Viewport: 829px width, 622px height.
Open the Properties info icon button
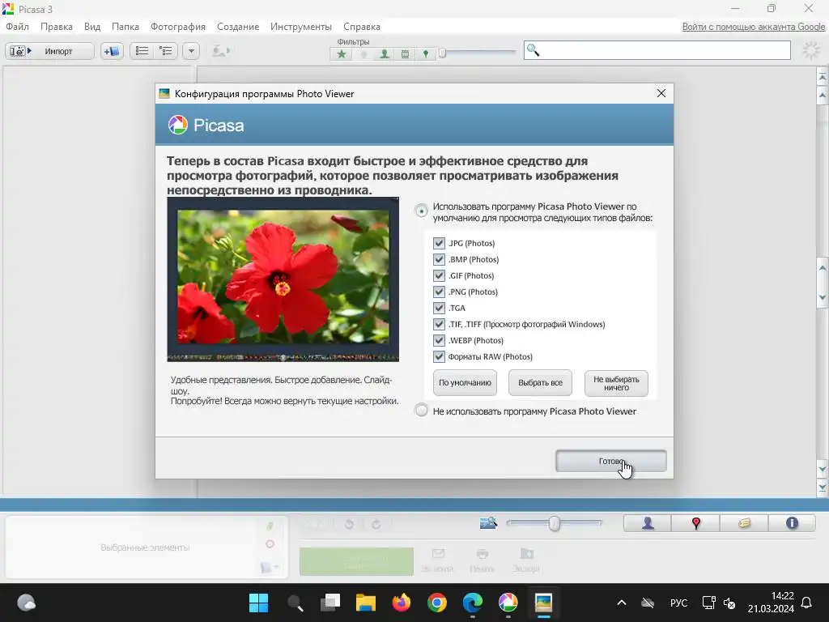click(792, 523)
